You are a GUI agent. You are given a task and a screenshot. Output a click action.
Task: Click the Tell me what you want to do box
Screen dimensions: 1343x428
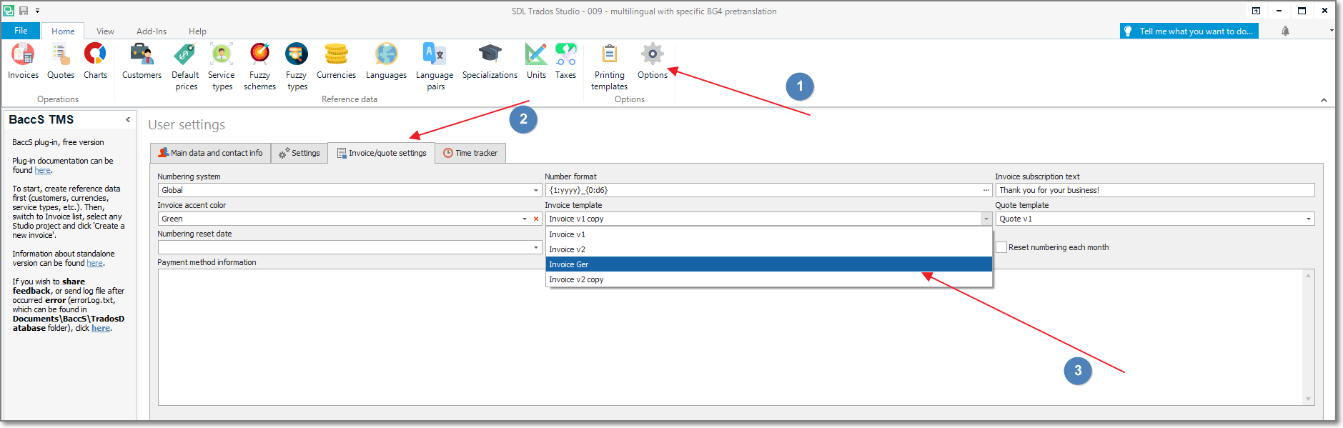click(x=1189, y=31)
